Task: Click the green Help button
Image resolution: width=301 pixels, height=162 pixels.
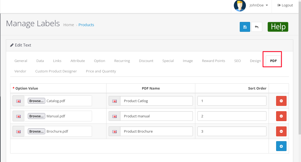Action: pos(278,27)
